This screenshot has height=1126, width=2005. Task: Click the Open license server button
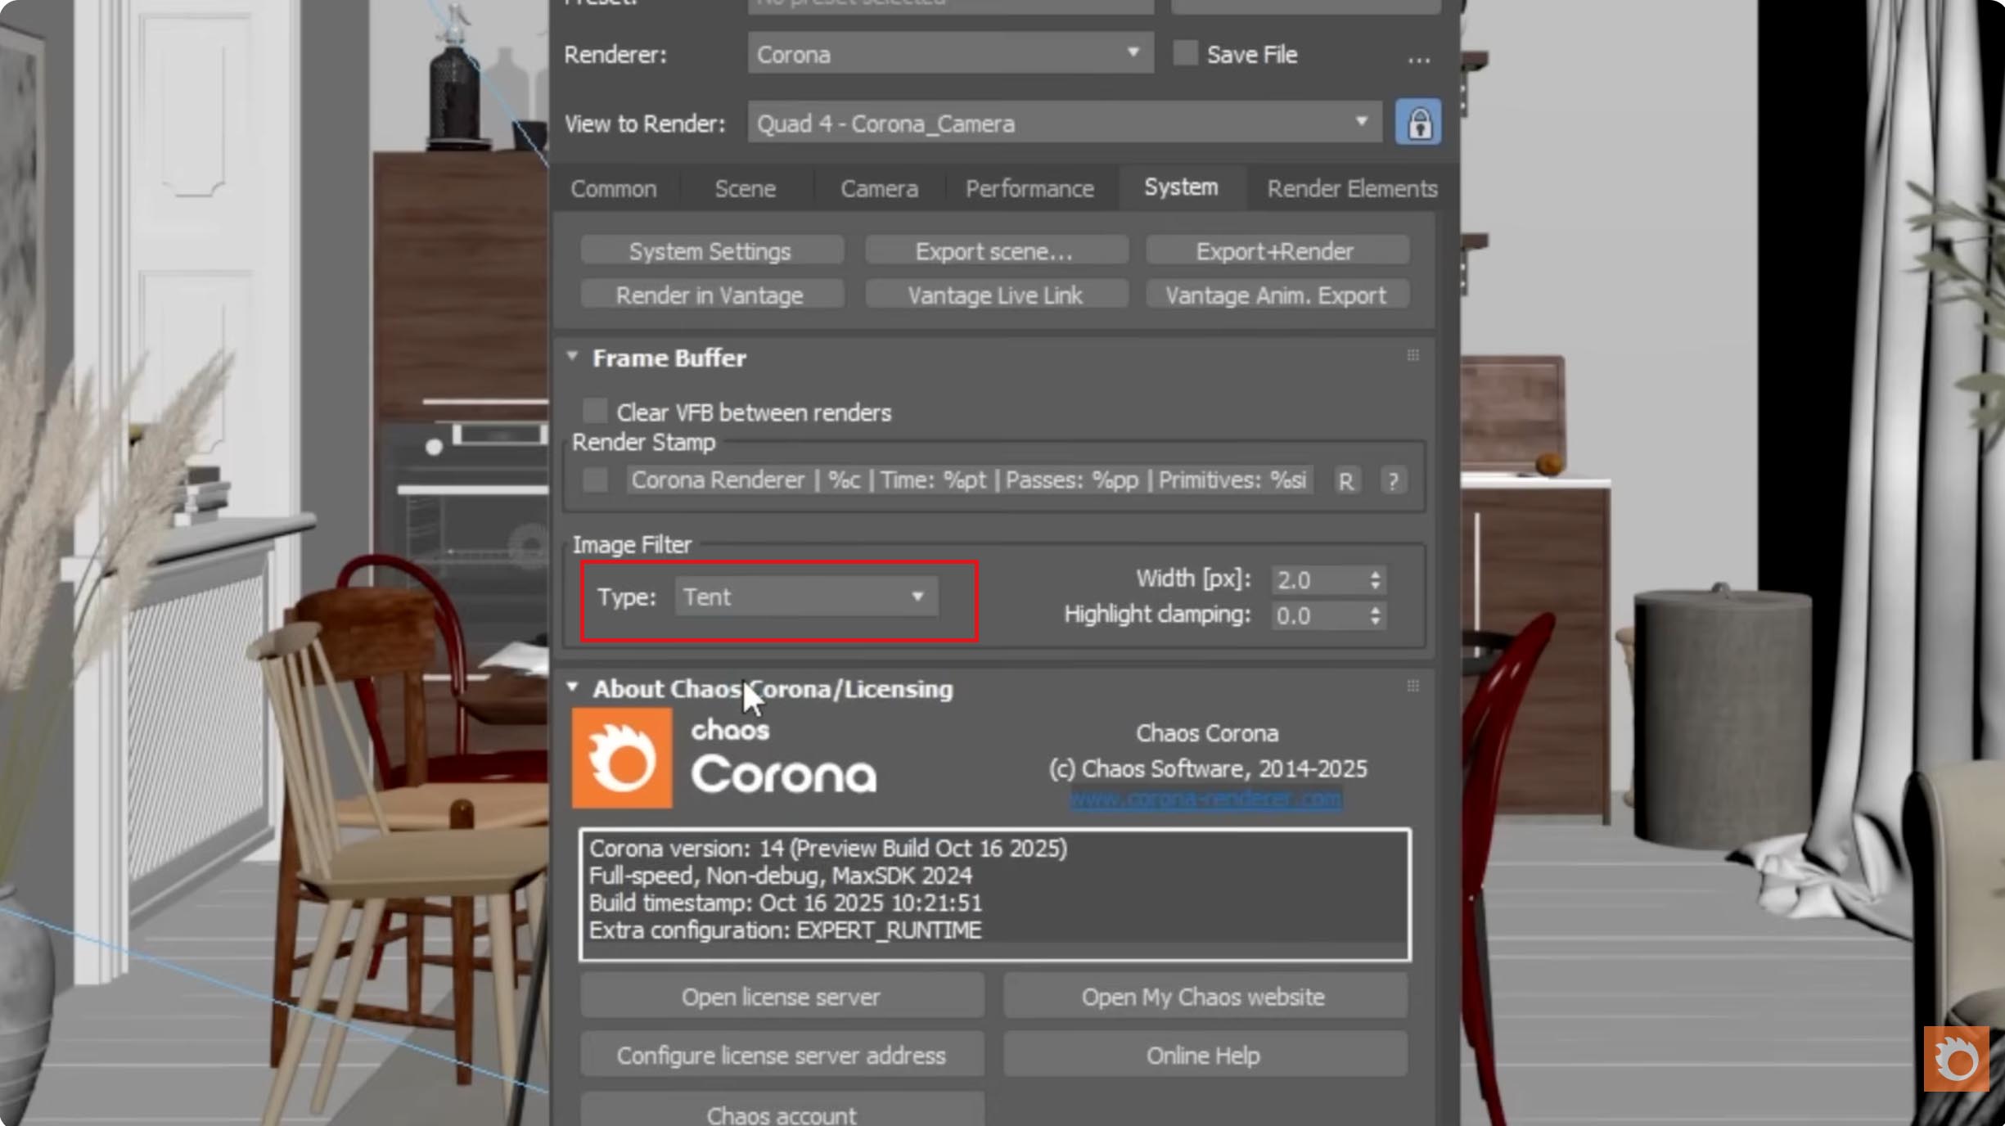781,996
